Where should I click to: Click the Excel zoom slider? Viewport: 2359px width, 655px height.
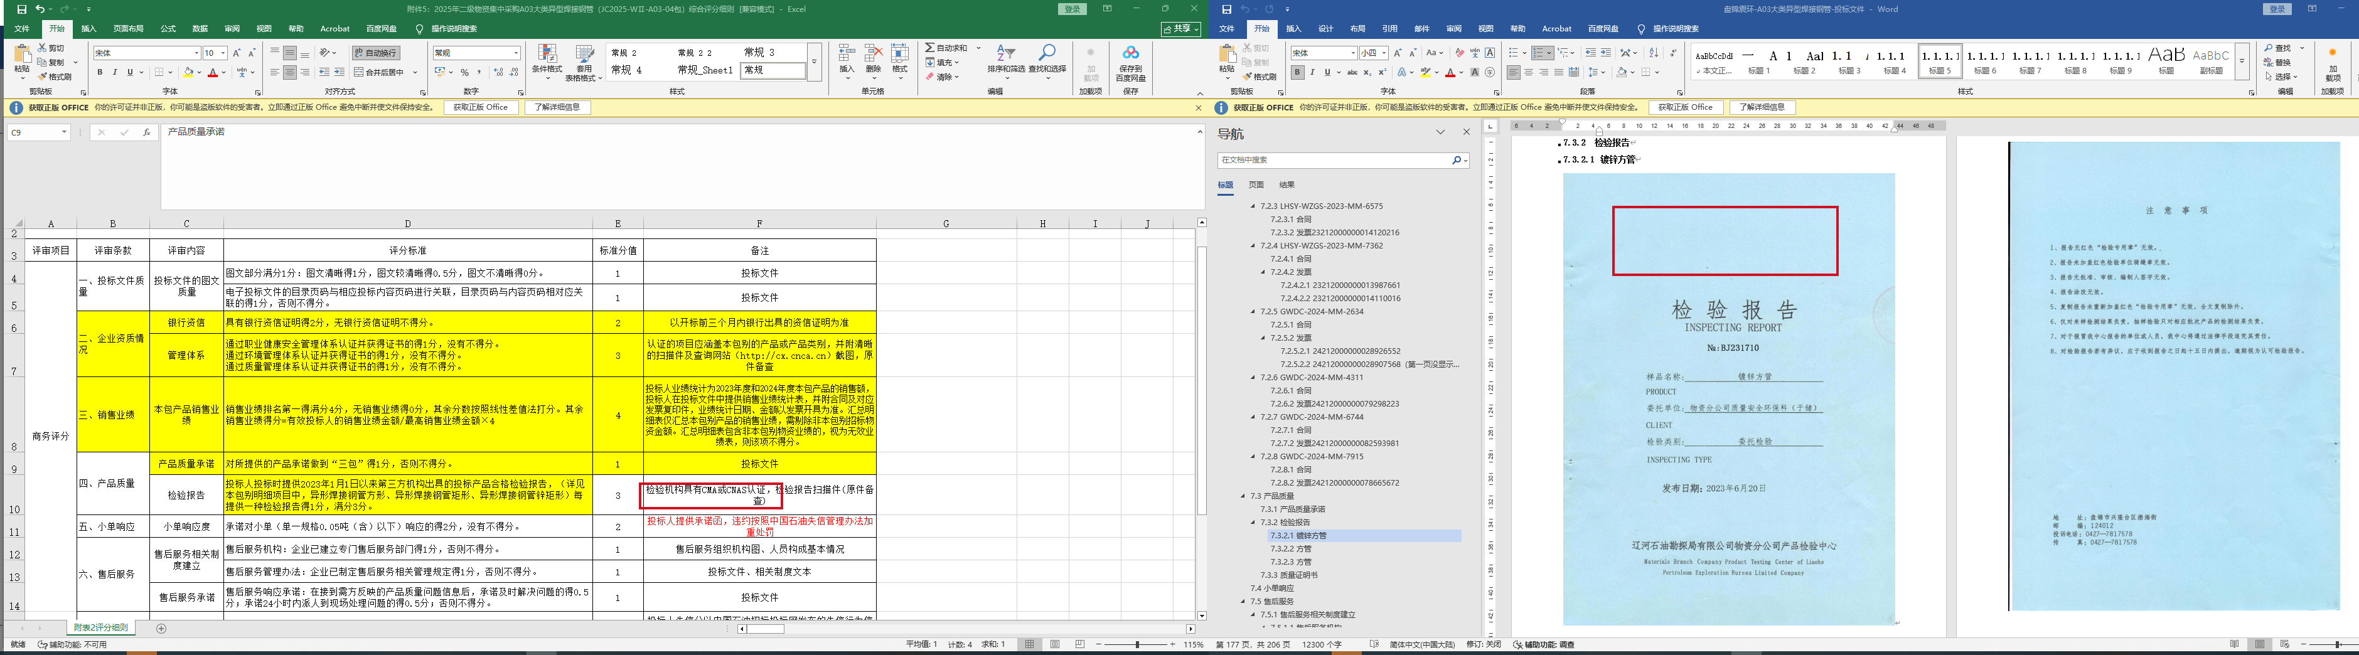[1137, 645]
